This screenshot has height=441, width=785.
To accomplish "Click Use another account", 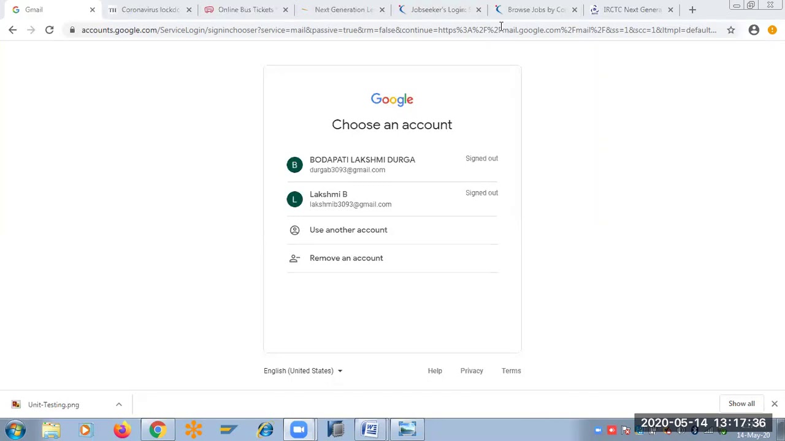I will click(392, 230).
